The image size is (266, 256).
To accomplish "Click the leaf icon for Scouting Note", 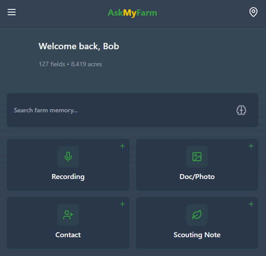I will pos(197,215).
